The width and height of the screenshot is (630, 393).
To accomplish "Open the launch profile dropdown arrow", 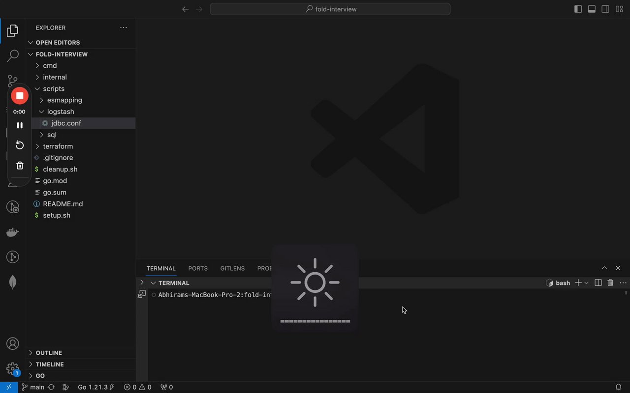I will click(586, 283).
